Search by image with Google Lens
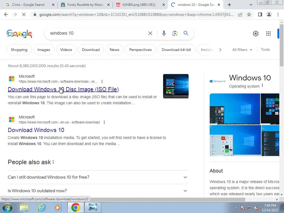 pos(175,33)
